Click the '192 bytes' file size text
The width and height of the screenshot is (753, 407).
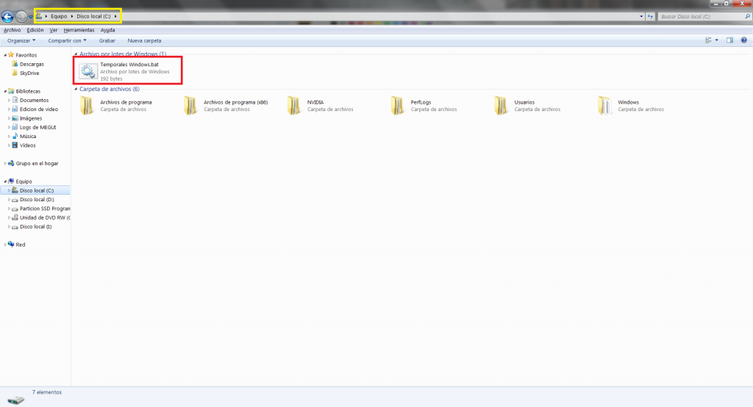pyautogui.click(x=112, y=79)
